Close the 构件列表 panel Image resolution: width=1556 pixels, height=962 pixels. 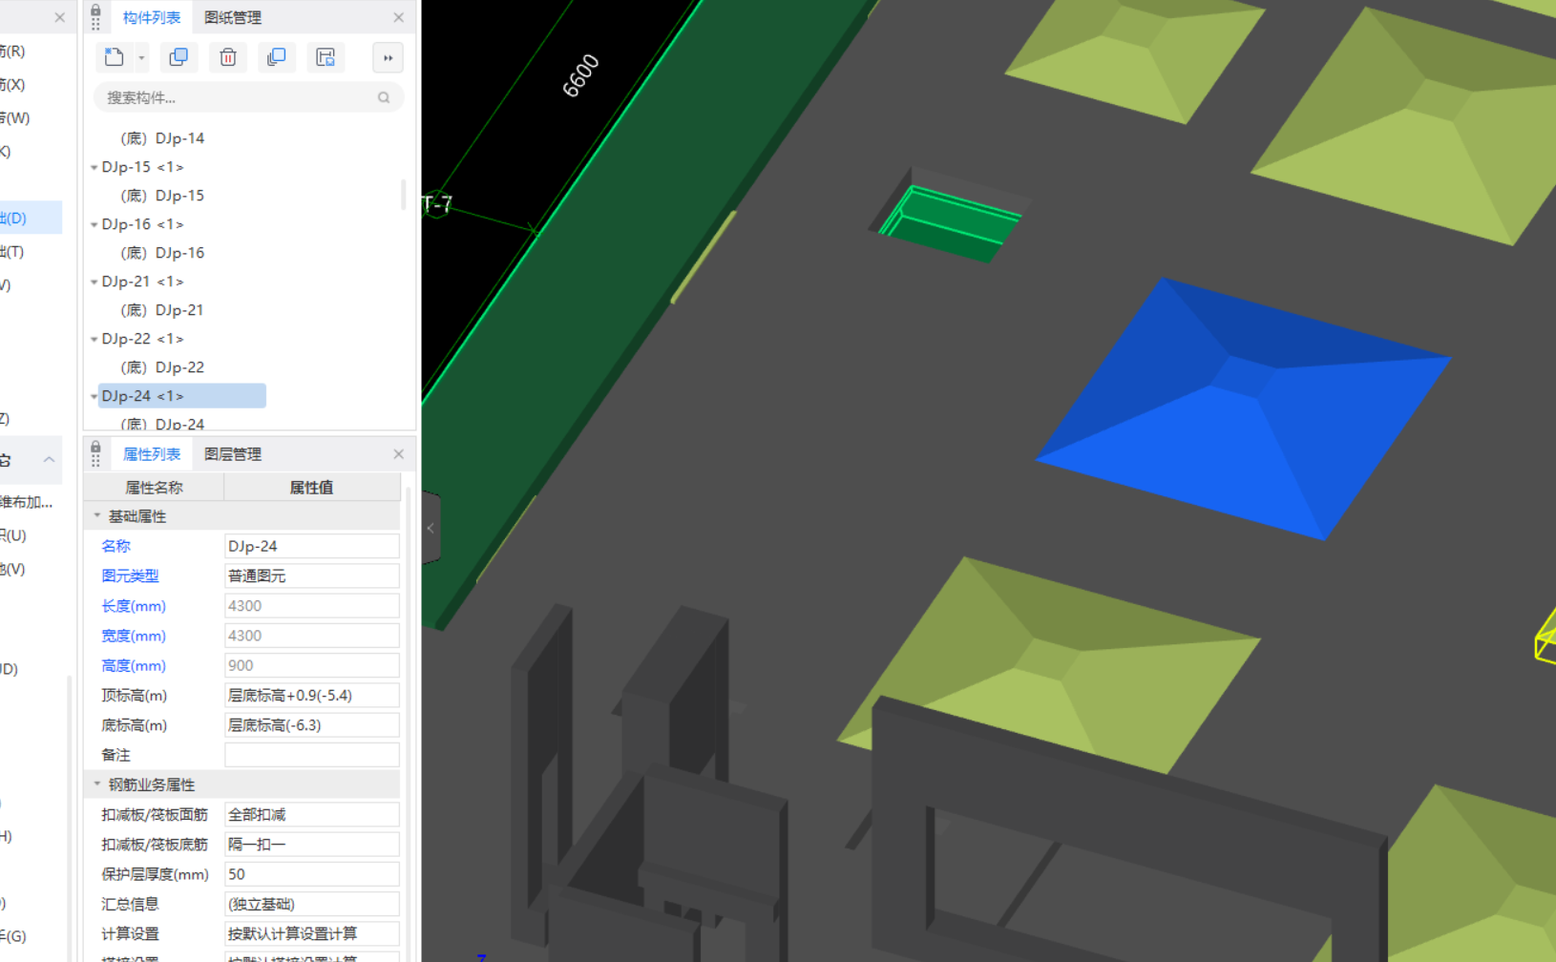(x=399, y=17)
